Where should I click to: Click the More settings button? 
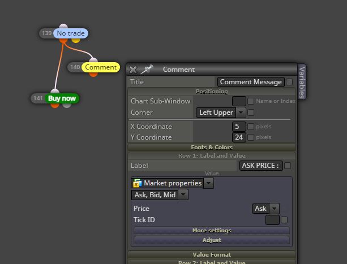point(212,231)
